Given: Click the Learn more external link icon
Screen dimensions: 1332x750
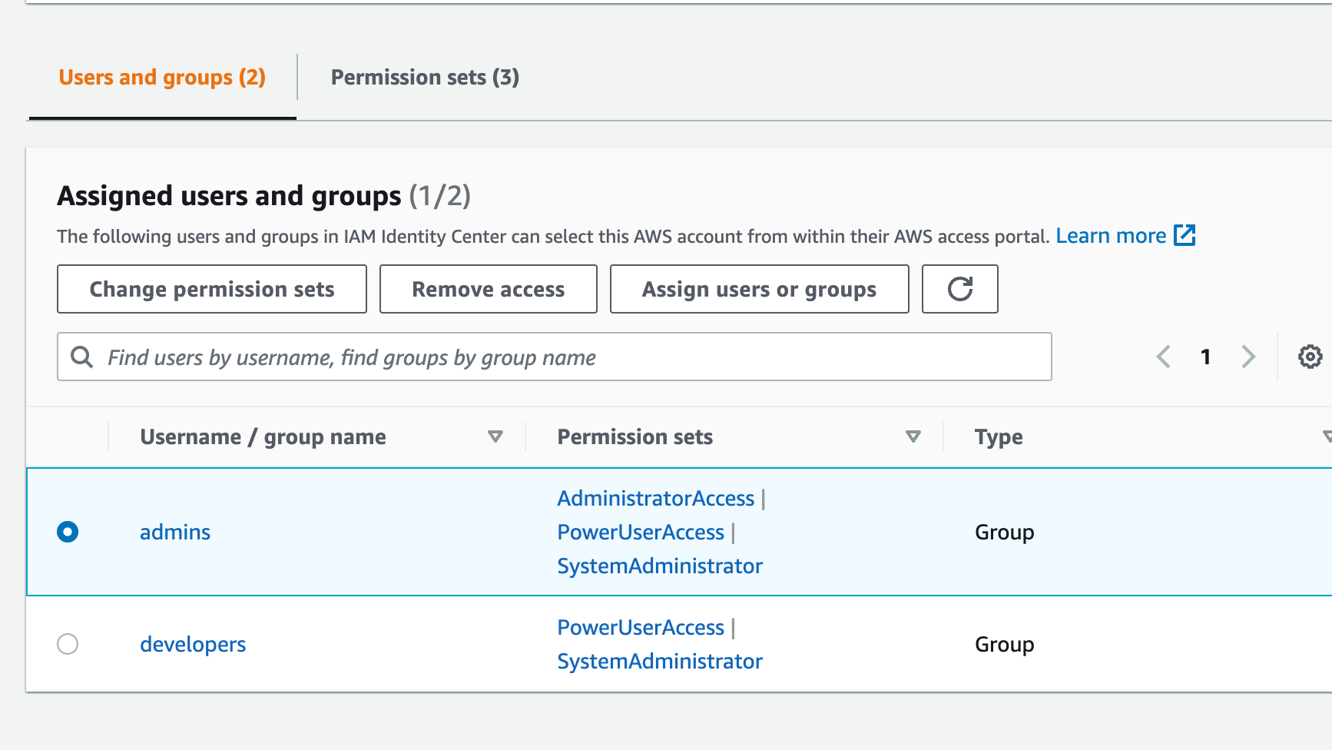Looking at the screenshot, I should coord(1185,235).
